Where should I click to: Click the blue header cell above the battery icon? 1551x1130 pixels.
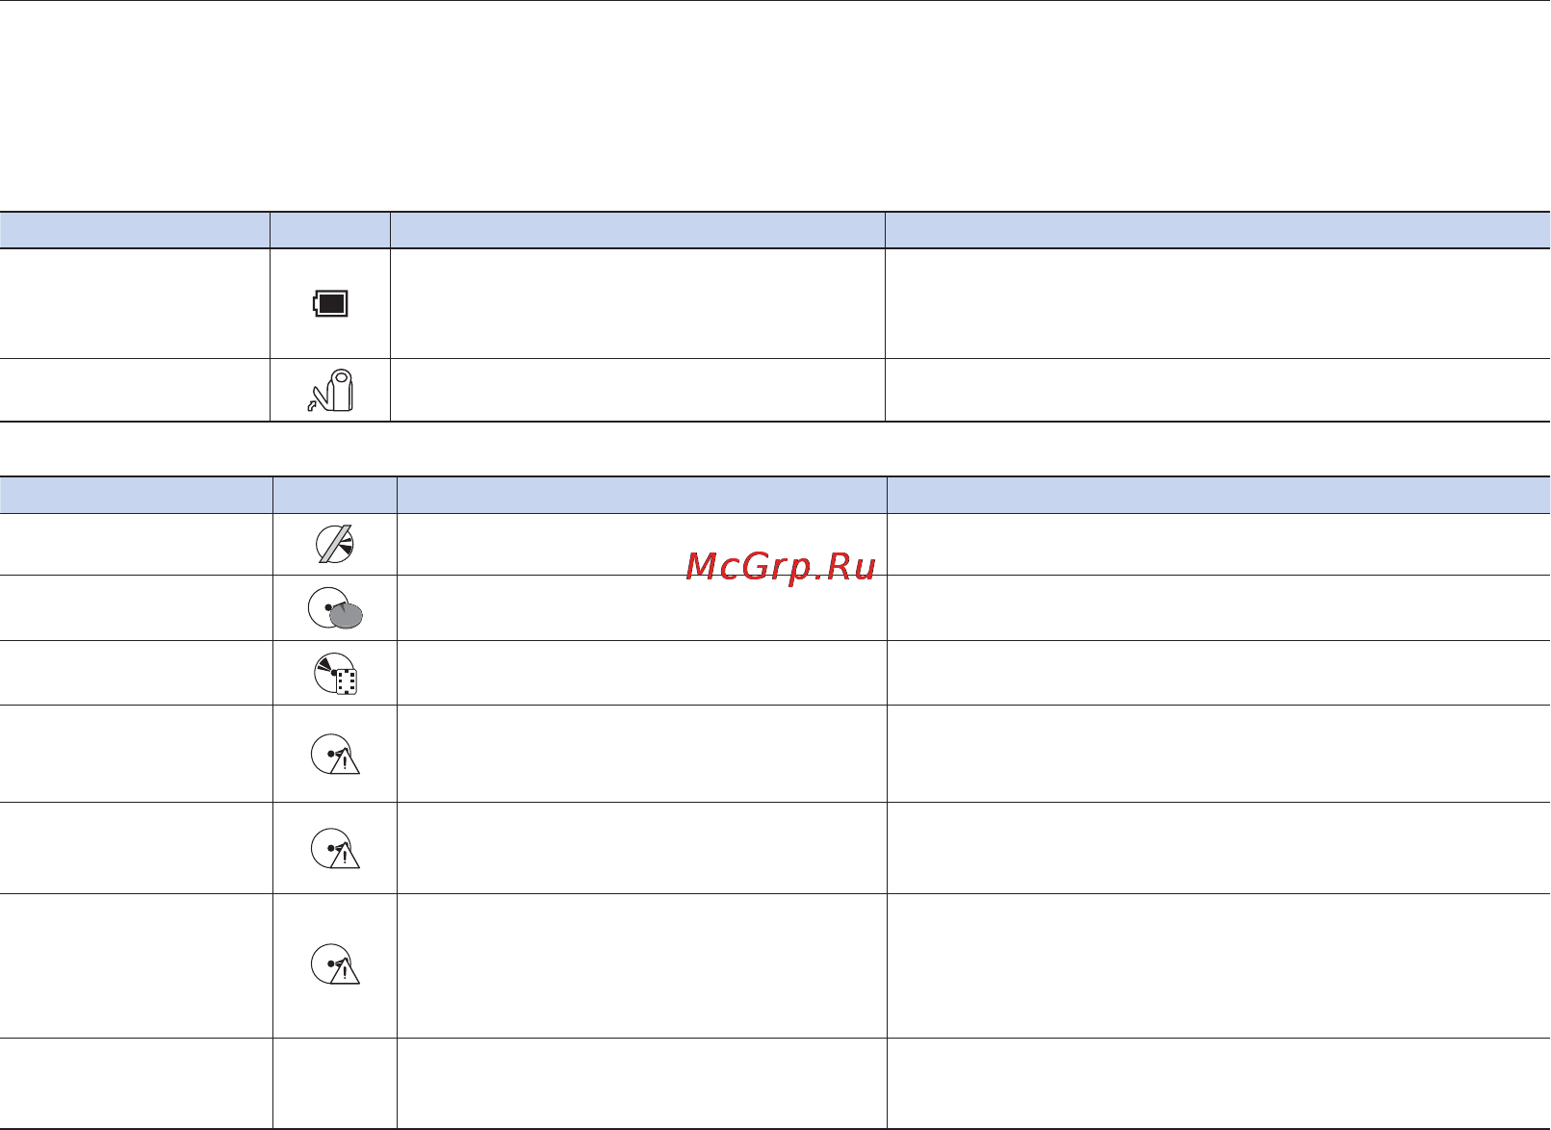click(x=330, y=230)
